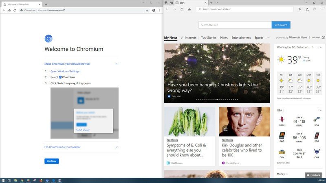Go to the Edge home page
The height and width of the screenshot is (183, 326).
(189, 9)
